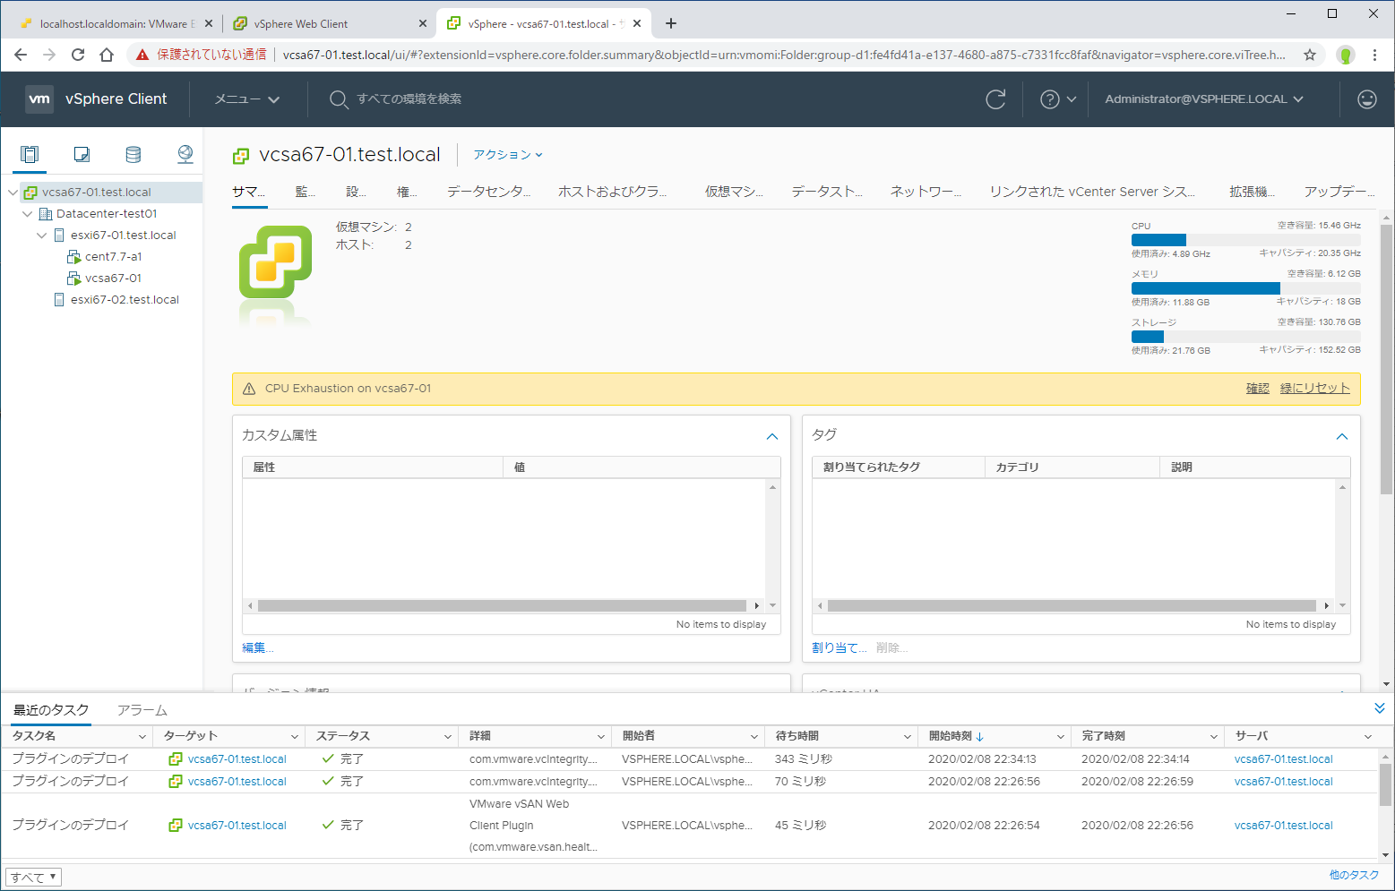The image size is (1395, 891).
Task: Select the 最近のタスク tab
Action: click(x=51, y=710)
